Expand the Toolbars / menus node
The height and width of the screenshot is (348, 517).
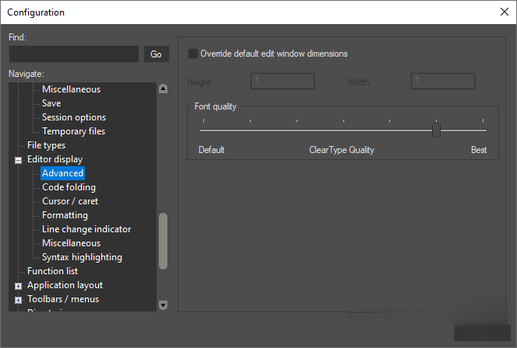19,300
